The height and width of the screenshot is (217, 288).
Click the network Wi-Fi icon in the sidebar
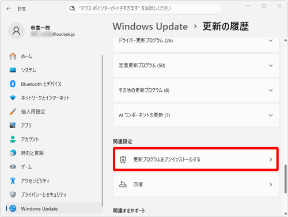coord(13,98)
